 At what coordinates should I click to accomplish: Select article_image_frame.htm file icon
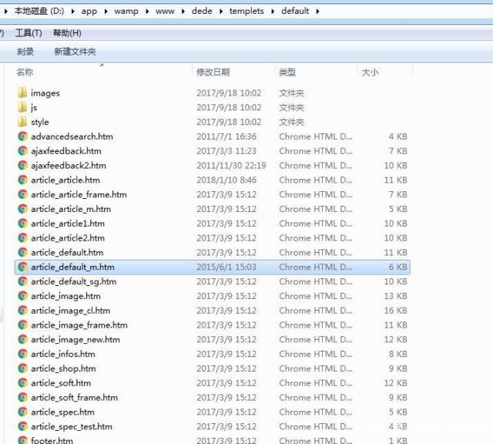(x=22, y=325)
